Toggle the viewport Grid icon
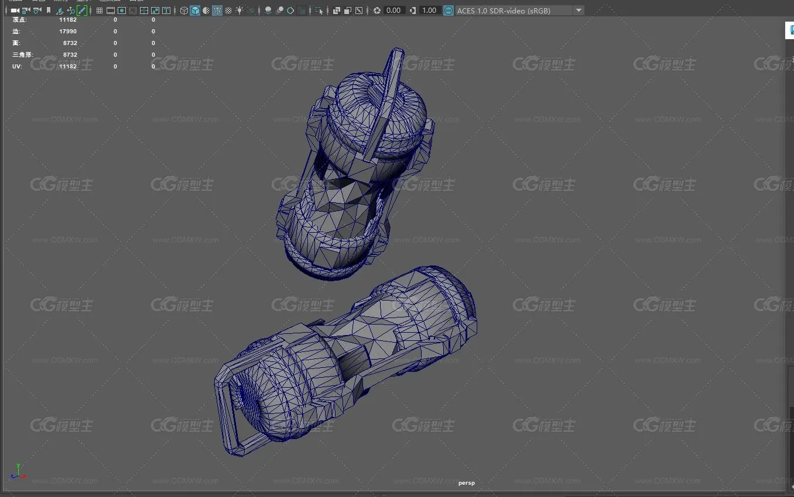794x497 pixels. [99, 11]
